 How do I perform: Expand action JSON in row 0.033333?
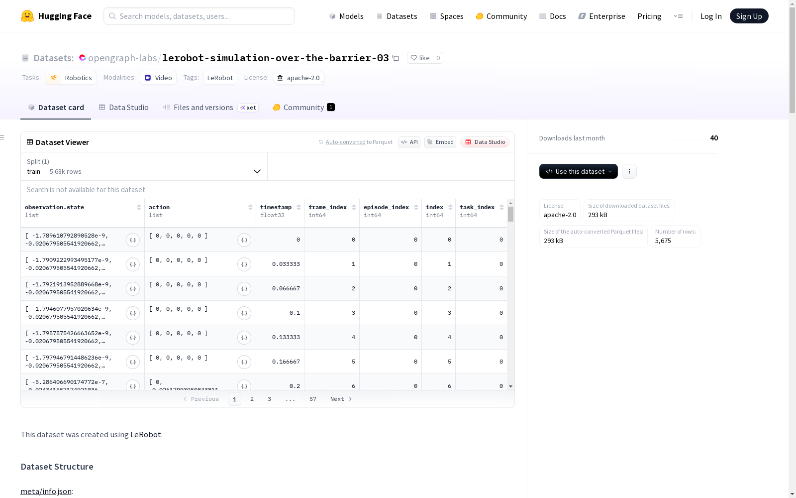244,264
